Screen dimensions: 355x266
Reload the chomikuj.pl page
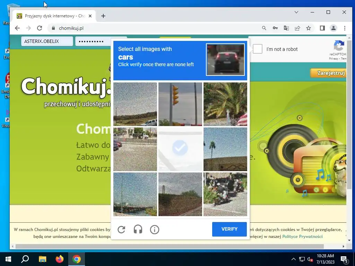[x=40, y=28]
